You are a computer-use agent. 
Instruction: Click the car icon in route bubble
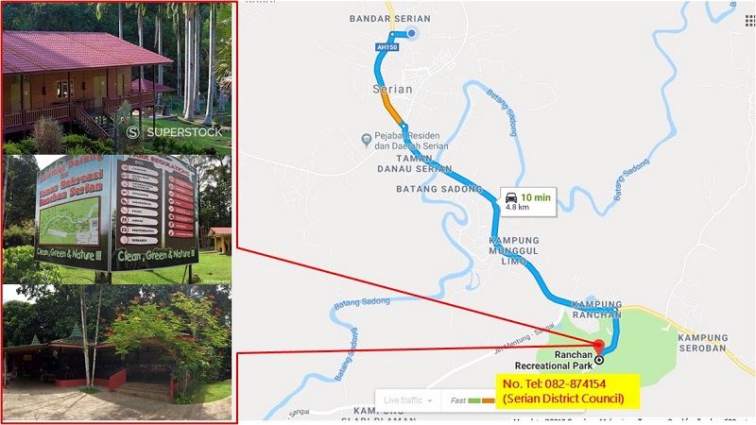pos(511,197)
